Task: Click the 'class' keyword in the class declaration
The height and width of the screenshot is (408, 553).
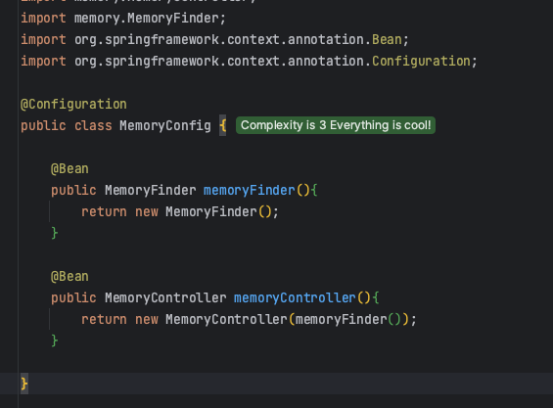Action: coord(93,126)
